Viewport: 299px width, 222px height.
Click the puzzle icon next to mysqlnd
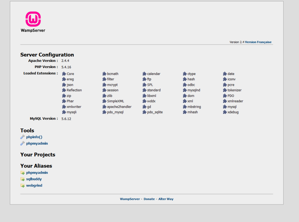pyautogui.click(x=185, y=90)
